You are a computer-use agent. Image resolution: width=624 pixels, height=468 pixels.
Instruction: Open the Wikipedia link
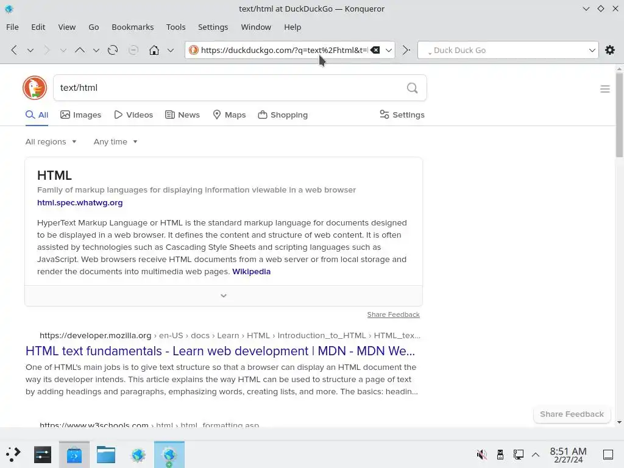[x=251, y=271]
